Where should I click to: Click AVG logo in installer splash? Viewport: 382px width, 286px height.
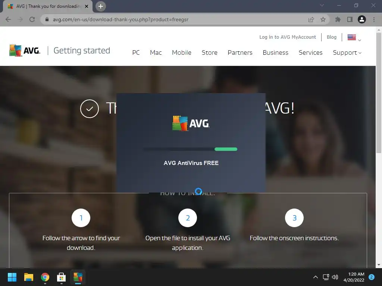tap(191, 124)
